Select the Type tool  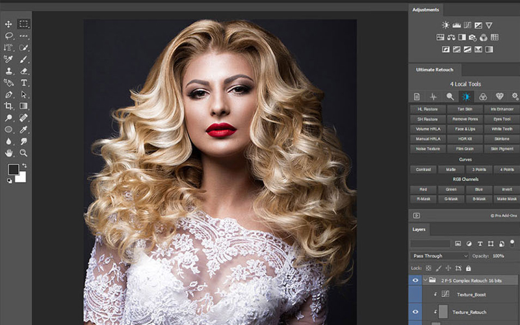23,83
